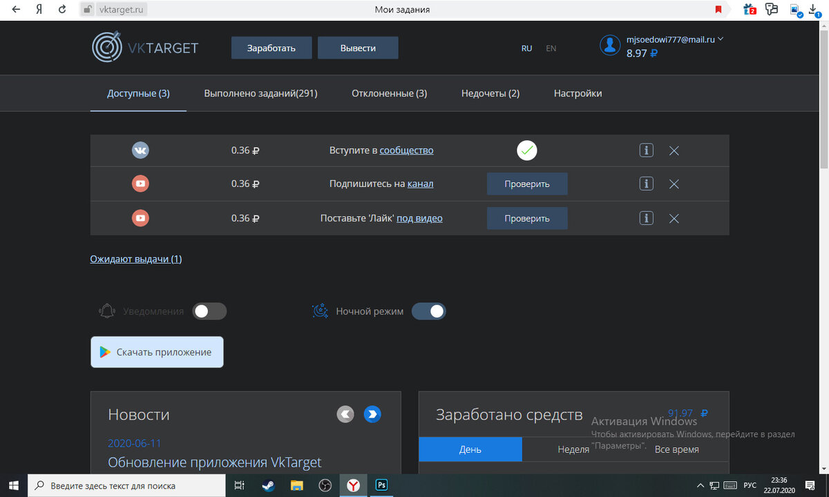Click the red bookmark icon in toolbar
829x497 pixels.
pyautogui.click(x=718, y=10)
